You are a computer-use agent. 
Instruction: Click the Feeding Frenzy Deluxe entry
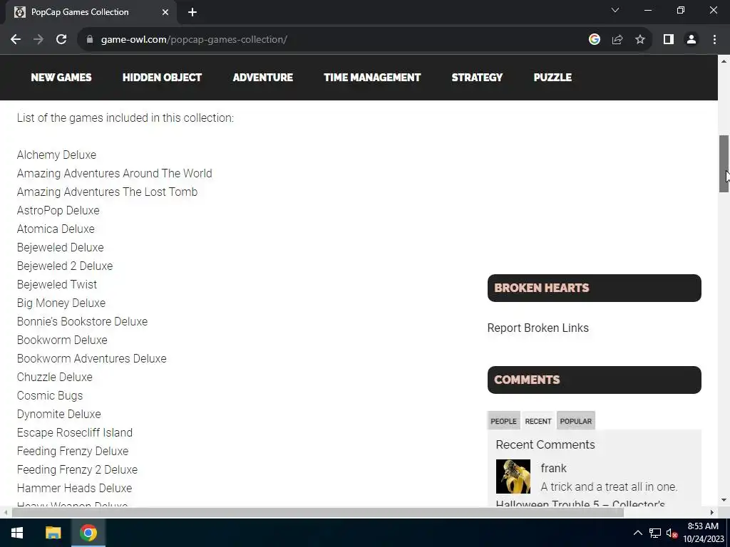73,451
